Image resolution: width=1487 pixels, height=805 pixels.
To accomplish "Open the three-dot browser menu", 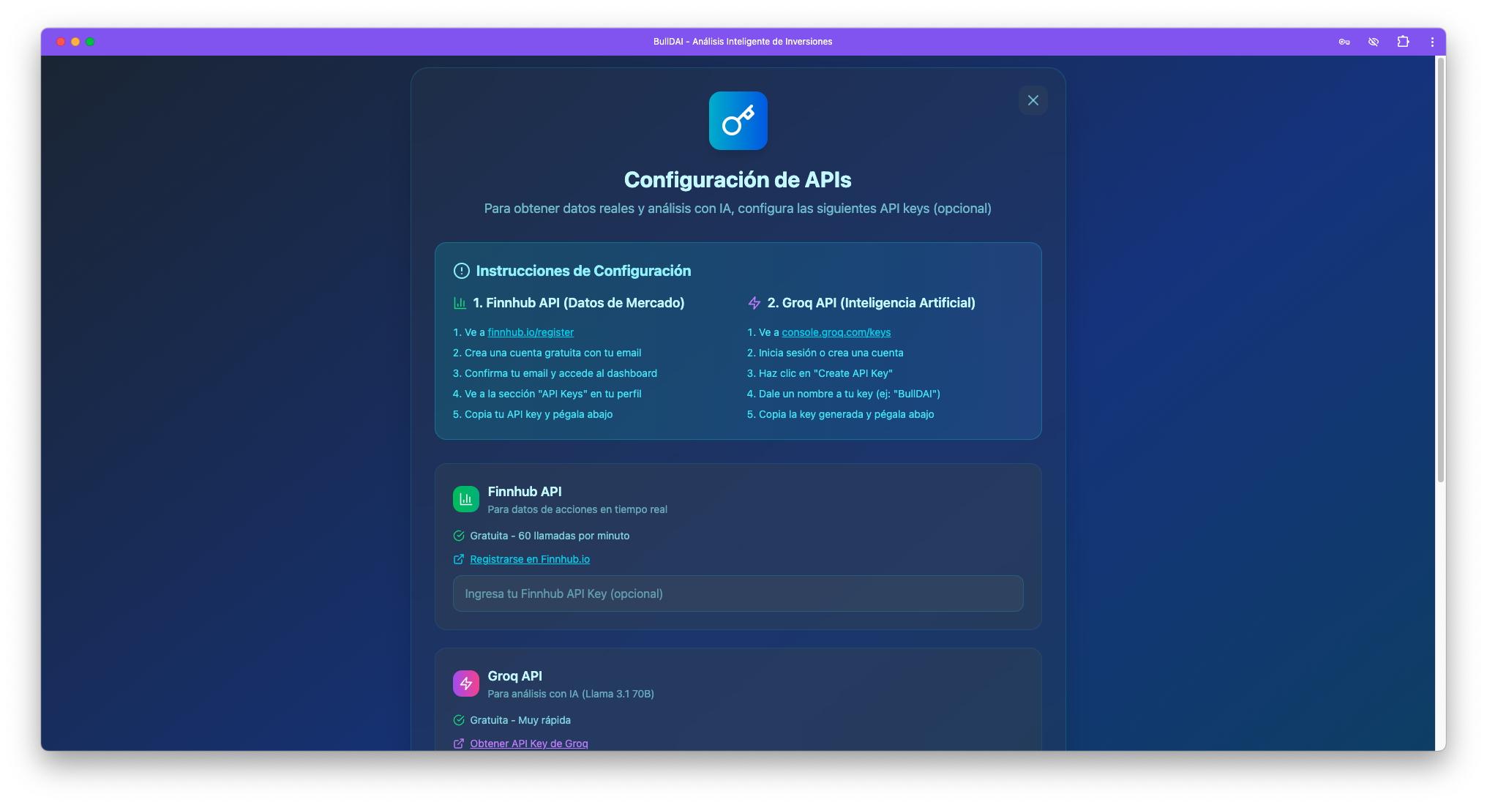I will (x=1431, y=42).
